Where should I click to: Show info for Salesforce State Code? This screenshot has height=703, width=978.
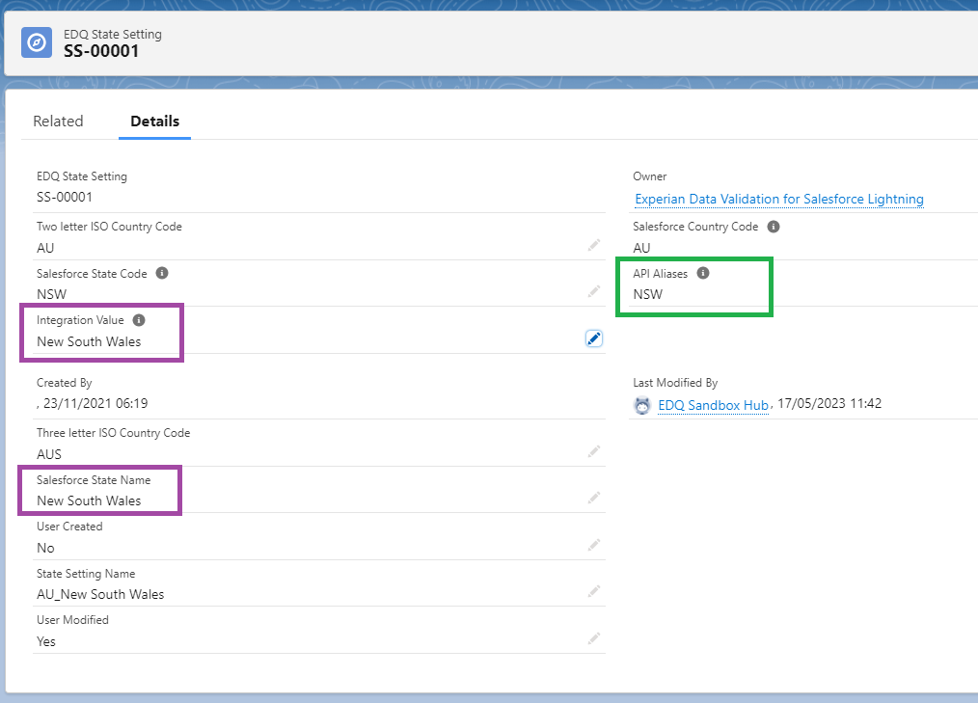161,273
